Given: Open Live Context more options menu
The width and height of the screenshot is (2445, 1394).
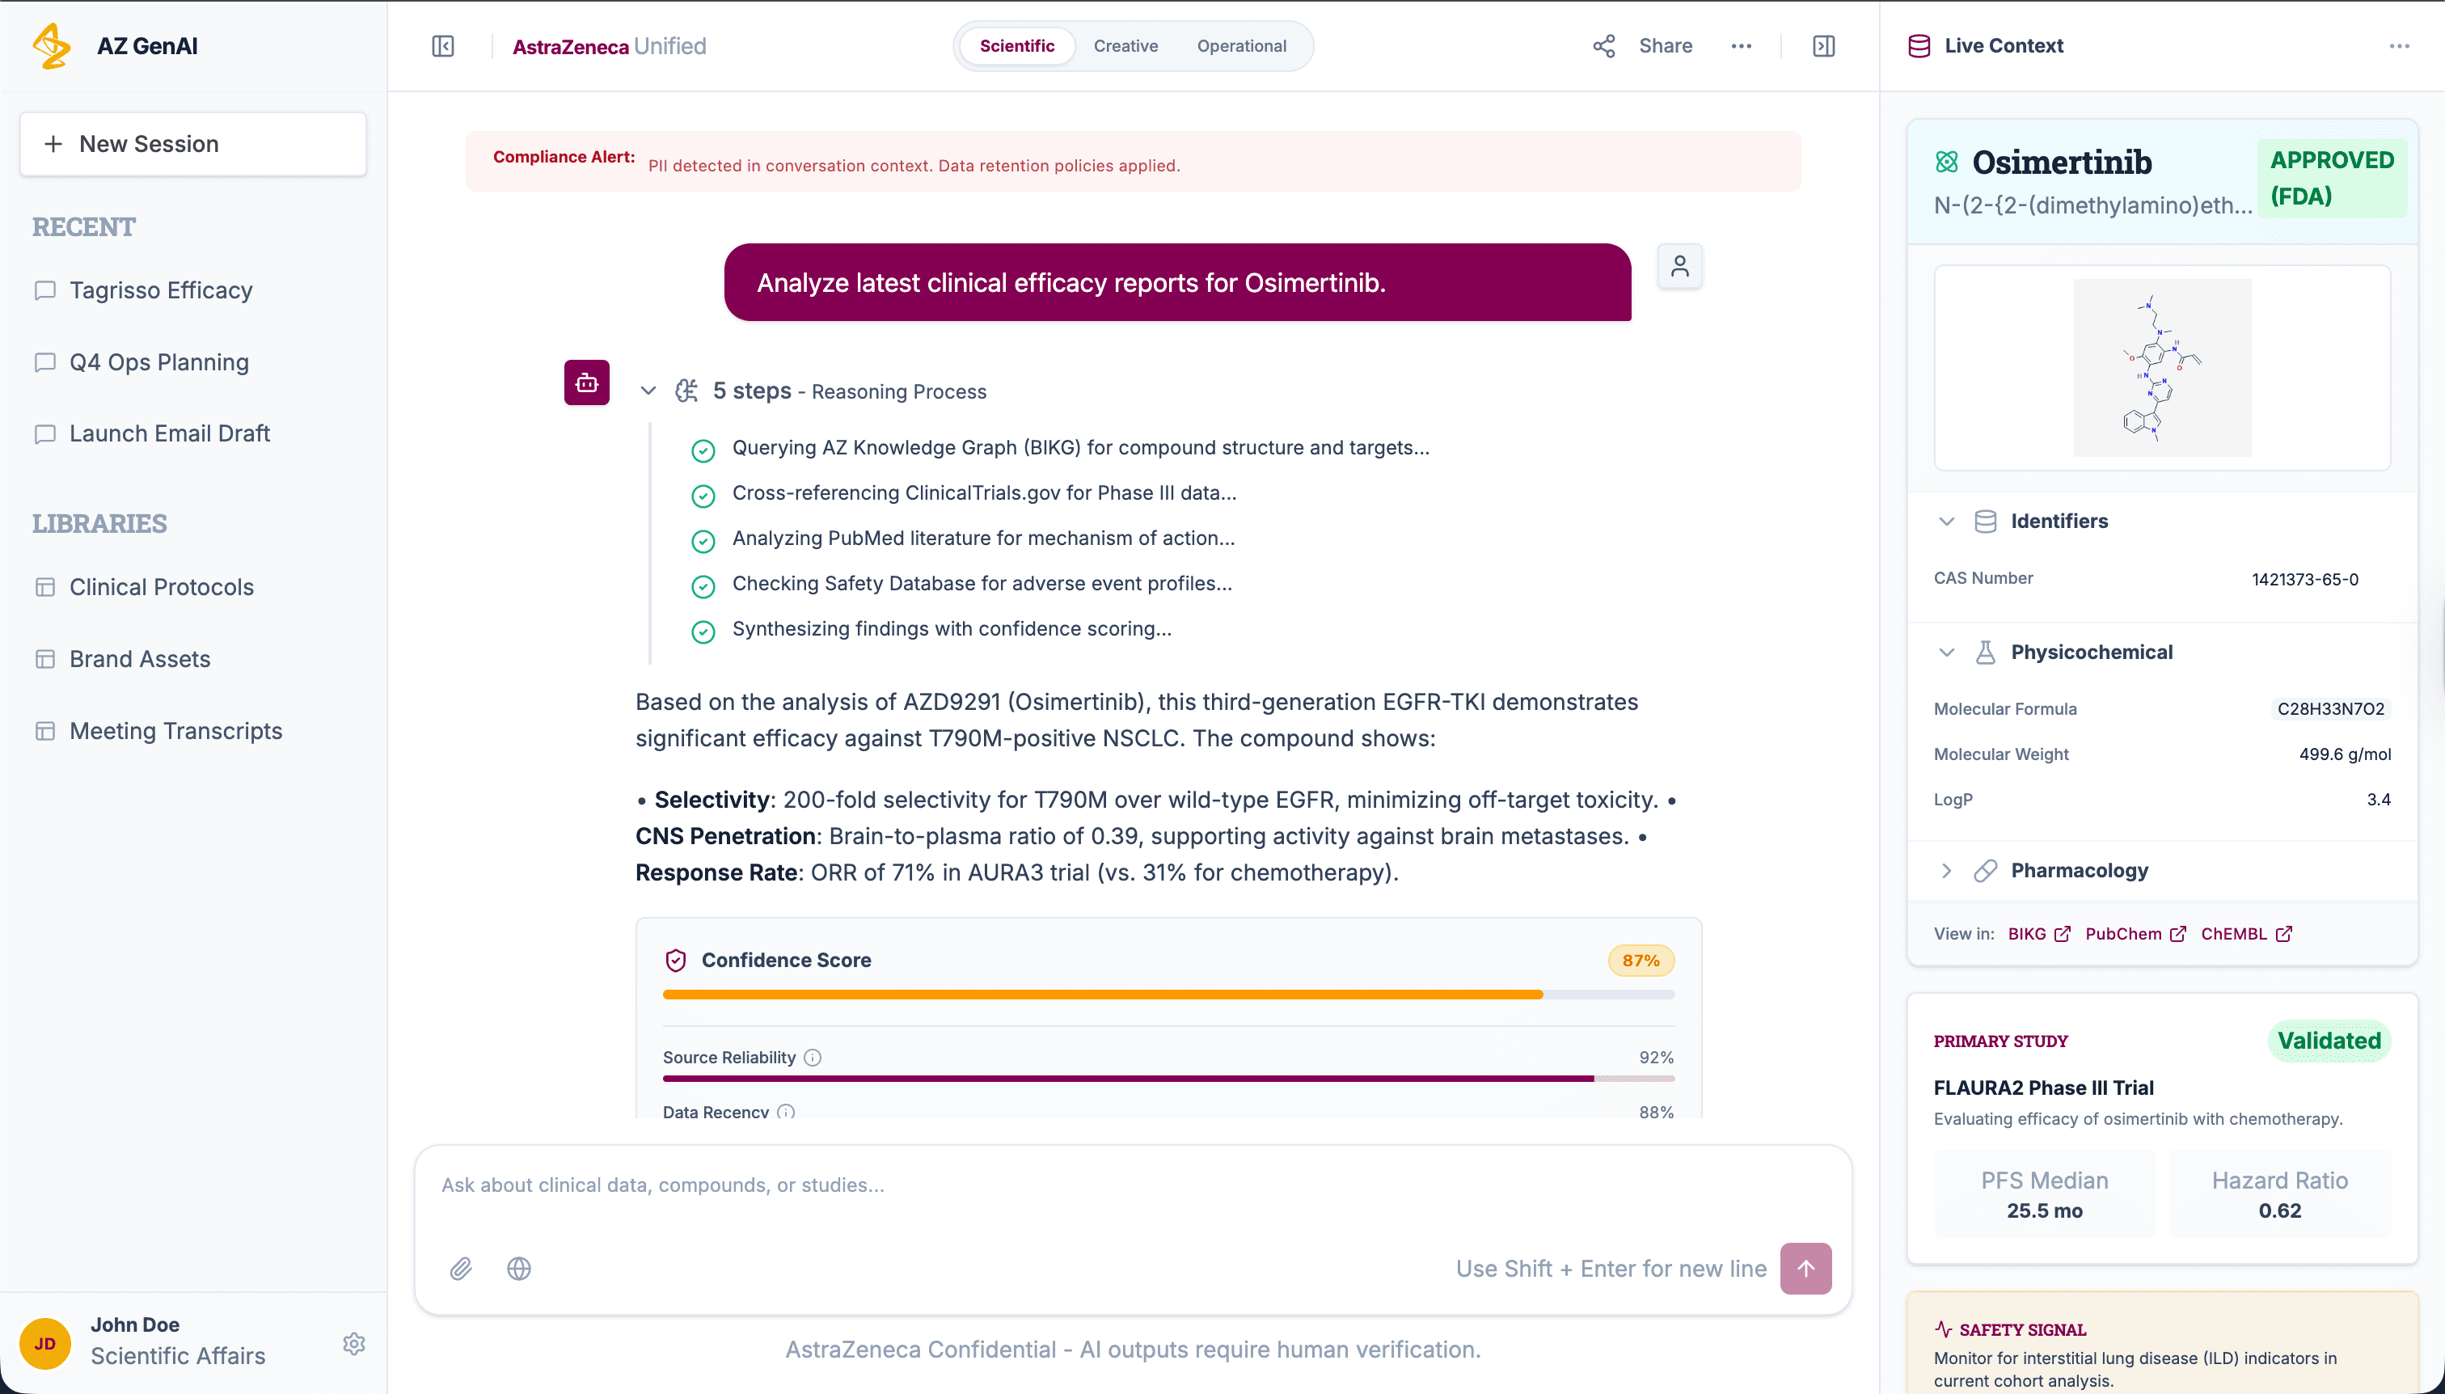Looking at the screenshot, I should click(x=2399, y=46).
